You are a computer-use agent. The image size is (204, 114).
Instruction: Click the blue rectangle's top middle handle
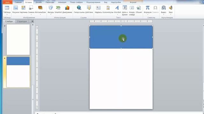(x=121, y=26)
